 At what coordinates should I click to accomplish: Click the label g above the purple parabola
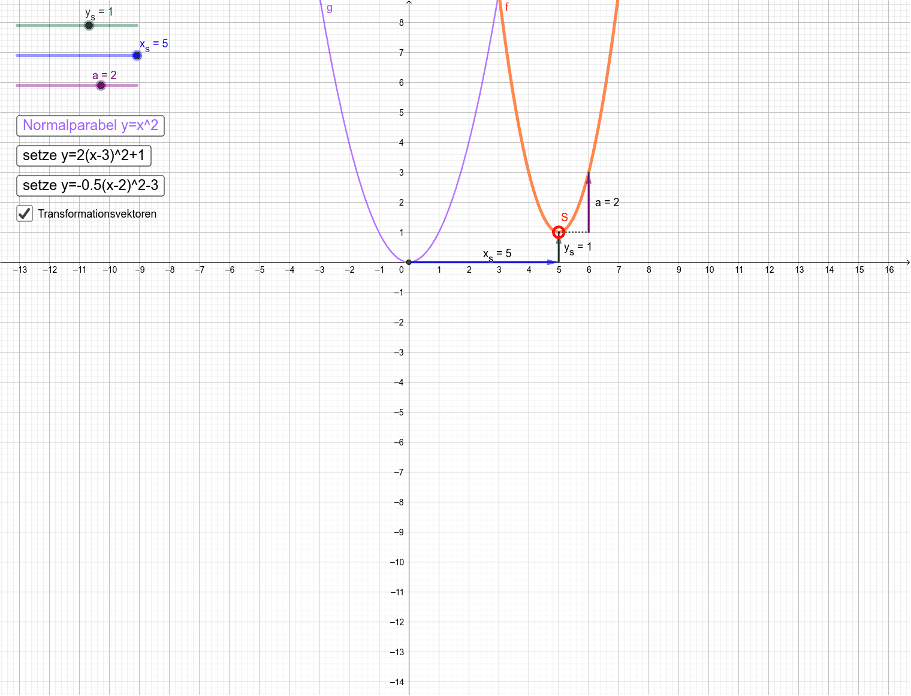328,8
